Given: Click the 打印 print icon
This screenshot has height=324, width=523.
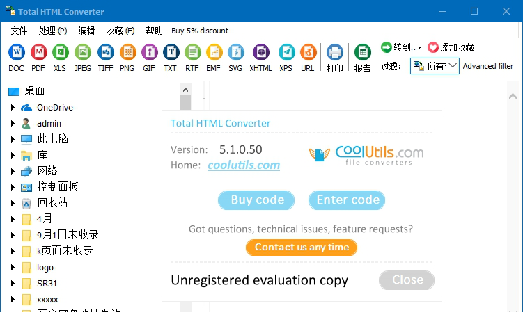Looking at the screenshot, I should pos(334,52).
